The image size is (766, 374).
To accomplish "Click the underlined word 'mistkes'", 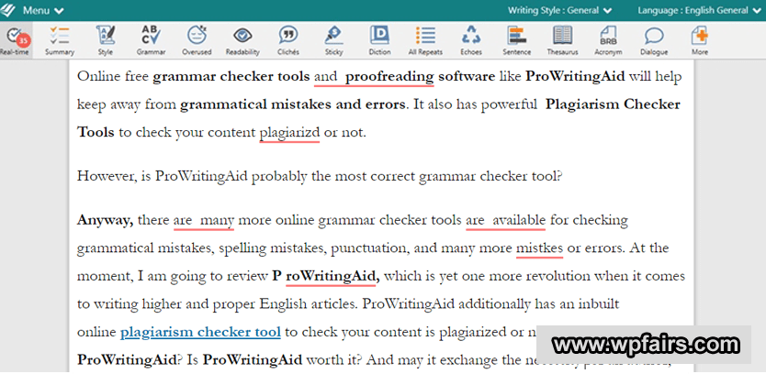I will click(539, 248).
